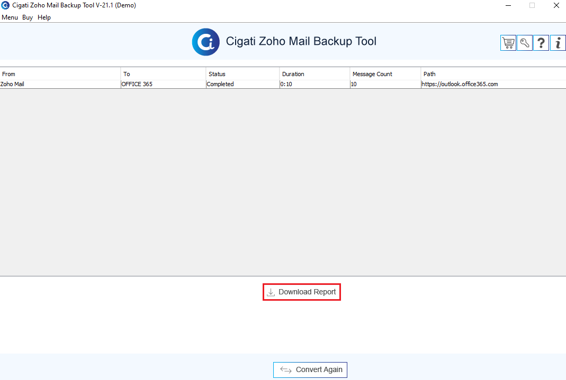566x380 pixels.
Task: Select the Zoho Mail cell
Action: click(x=60, y=84)
